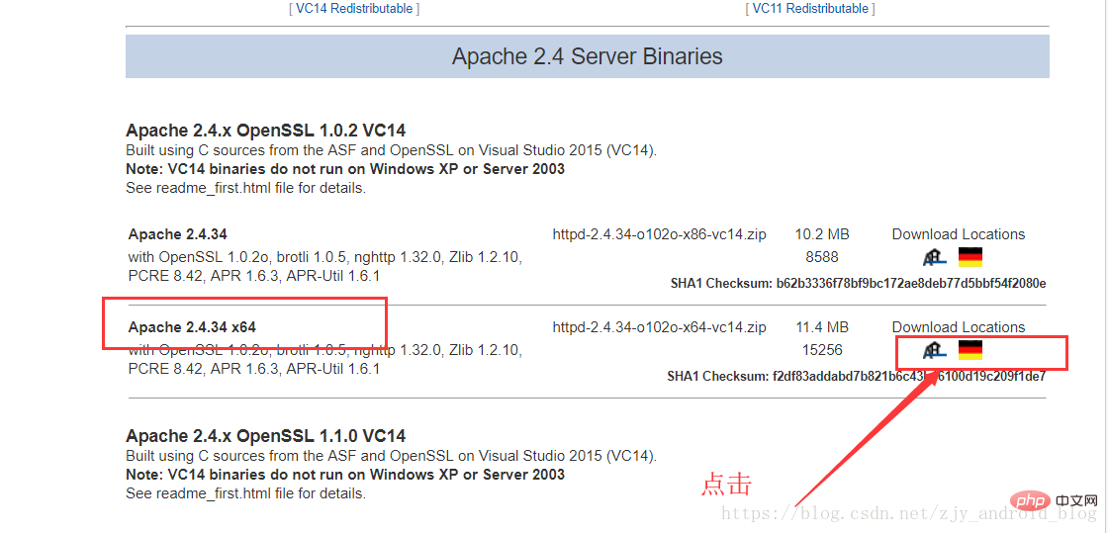Click SHA1 checksum starting b62b3336
Viewport: 1108px width, 533px height.
(x=911, y=284)
